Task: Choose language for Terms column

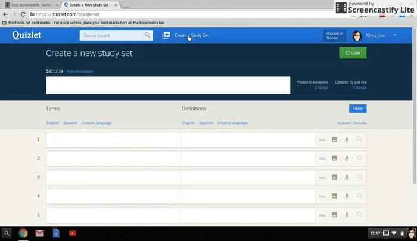Action: click(97, 123)
